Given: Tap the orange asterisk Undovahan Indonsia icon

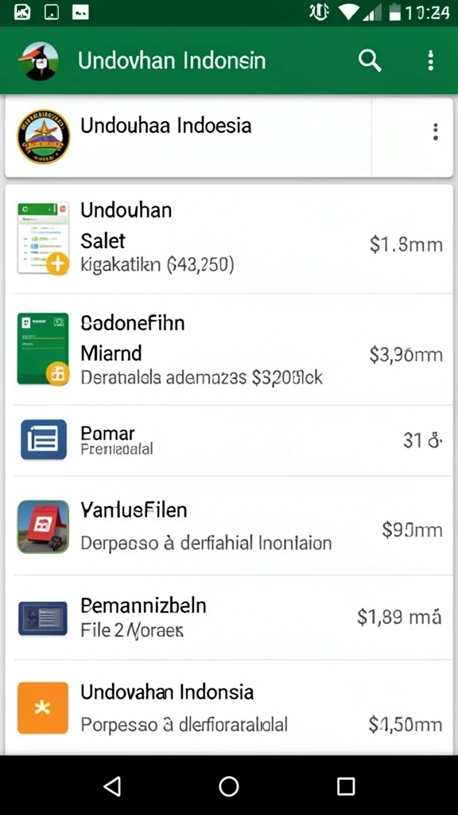Looking at the screenshot, I should [43, 708].
